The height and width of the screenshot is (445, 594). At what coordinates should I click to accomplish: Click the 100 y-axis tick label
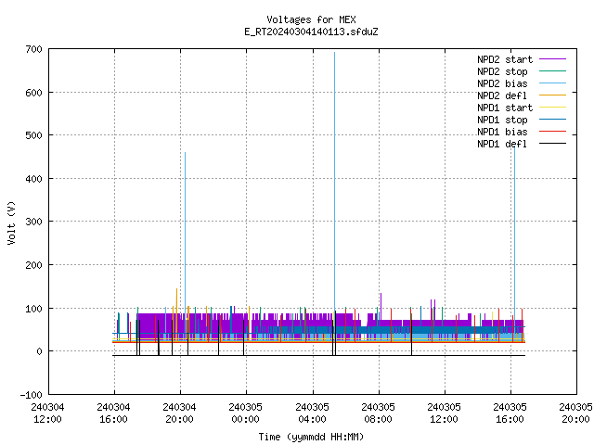point(33,309)
